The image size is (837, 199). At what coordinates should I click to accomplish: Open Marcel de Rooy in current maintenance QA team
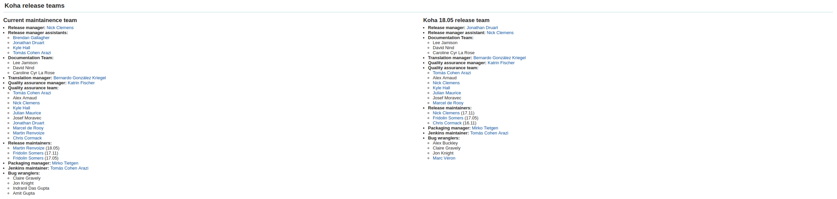point(28,128)
